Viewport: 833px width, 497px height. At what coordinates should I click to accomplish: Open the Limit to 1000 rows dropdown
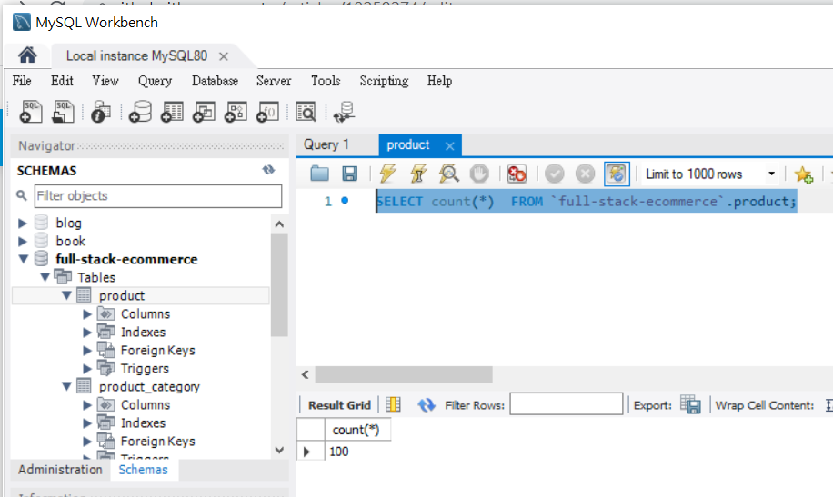771,174
